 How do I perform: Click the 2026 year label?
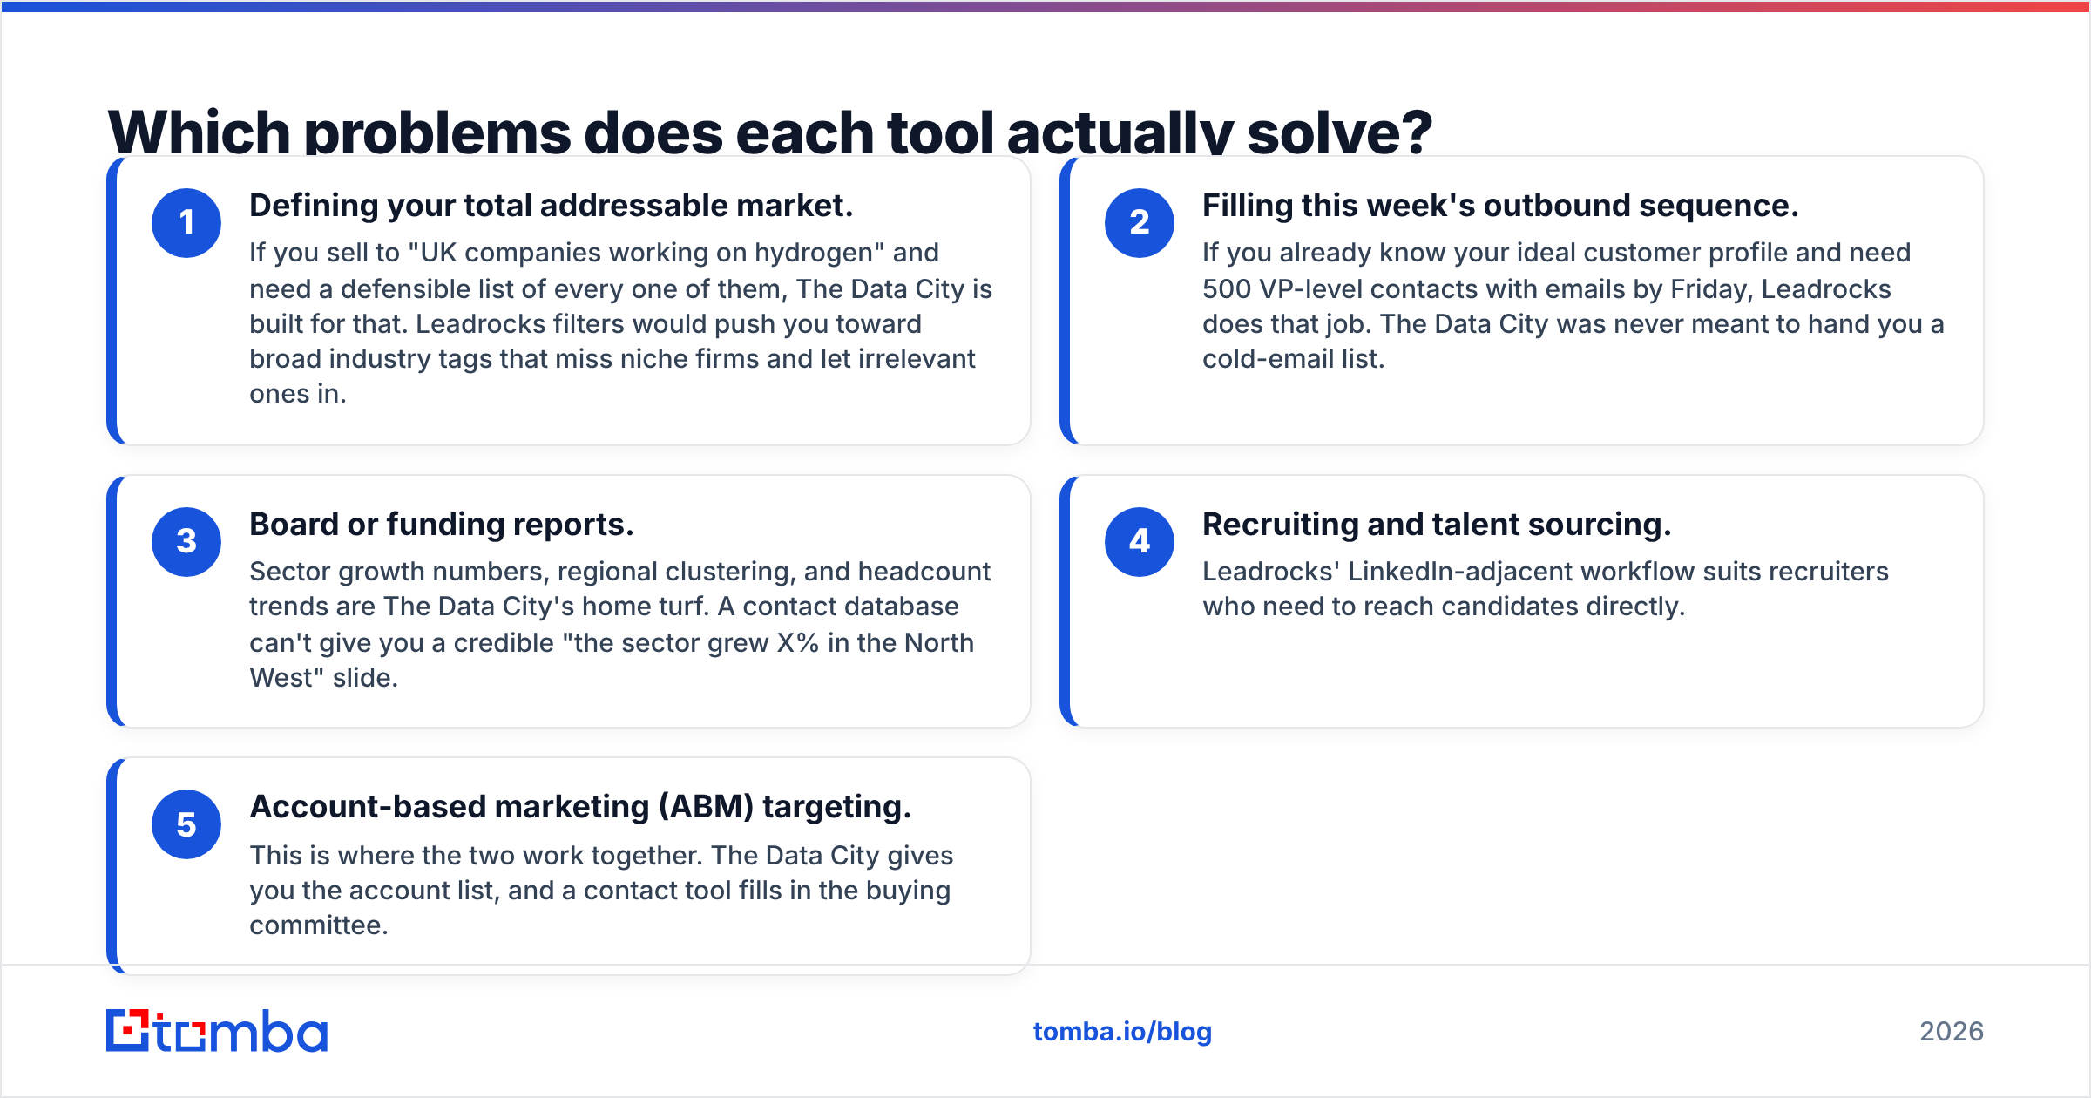click(1952, 1032)
